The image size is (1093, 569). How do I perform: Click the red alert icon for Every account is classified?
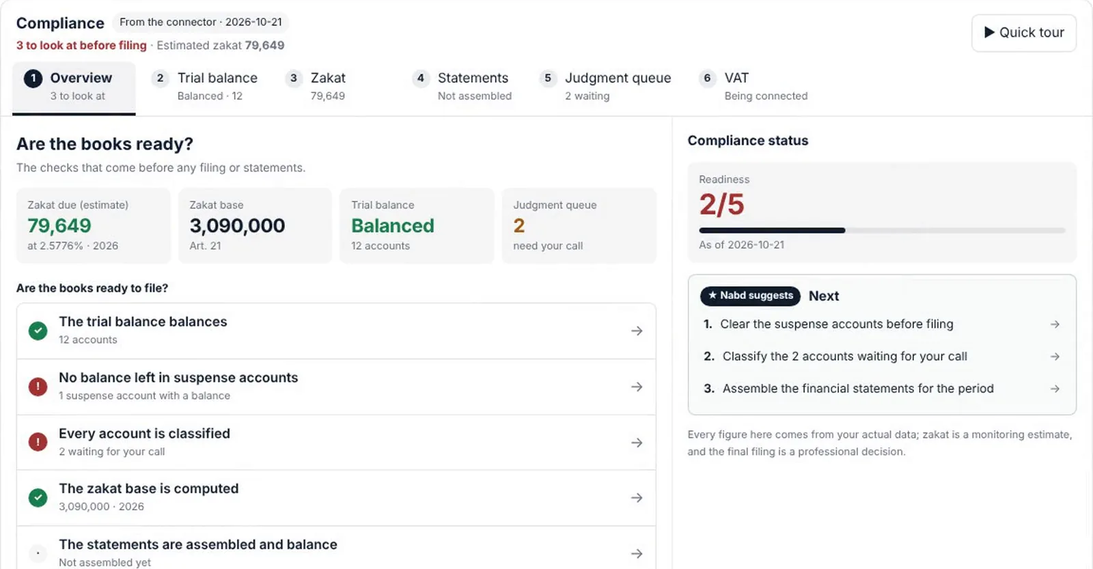click(x=38, y=442)
